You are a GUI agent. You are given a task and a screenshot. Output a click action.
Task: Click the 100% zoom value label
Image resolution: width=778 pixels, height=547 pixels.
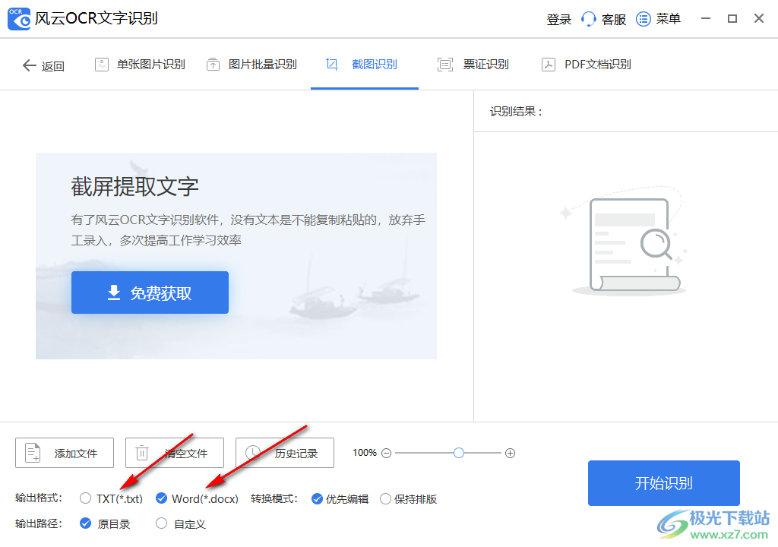coord(365,453)
